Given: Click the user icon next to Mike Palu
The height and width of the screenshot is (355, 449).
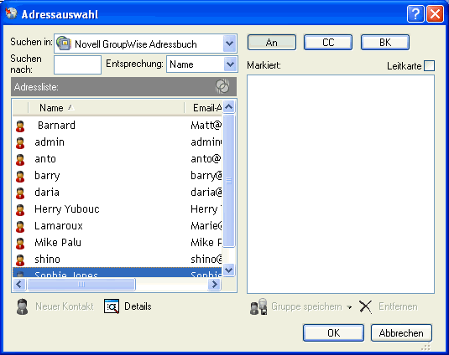Looking at the screenshot, I should point(20,244).
